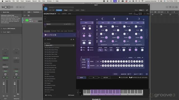Click the PUNCH knob
The width and height of the screenshot is (179, 100).
pyautogui.click(x=124, y=50)
